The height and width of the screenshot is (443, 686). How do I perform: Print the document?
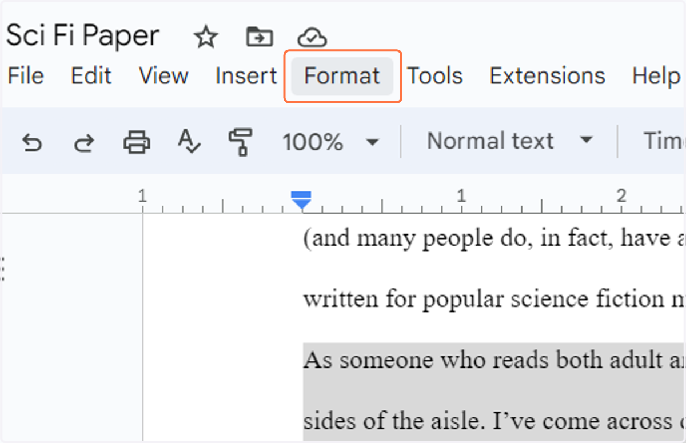[x=137, y=141]
